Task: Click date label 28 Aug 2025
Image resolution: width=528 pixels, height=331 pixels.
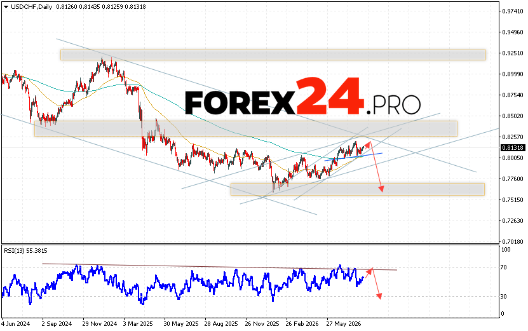Action: point(221,324)
